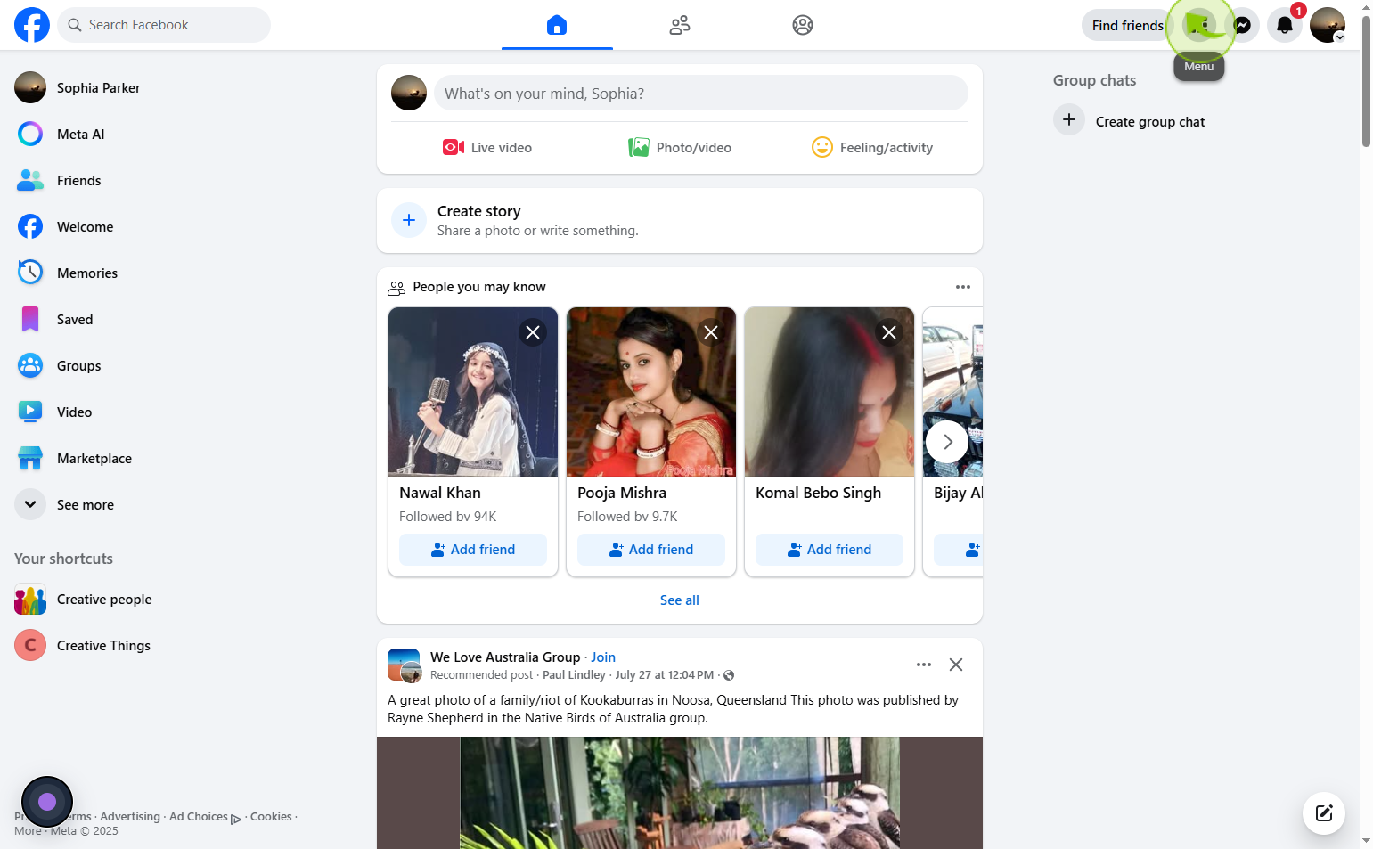Open Nawal Khan's profile photo
The image size is (1373, 849).
click(x=473, y=392)
